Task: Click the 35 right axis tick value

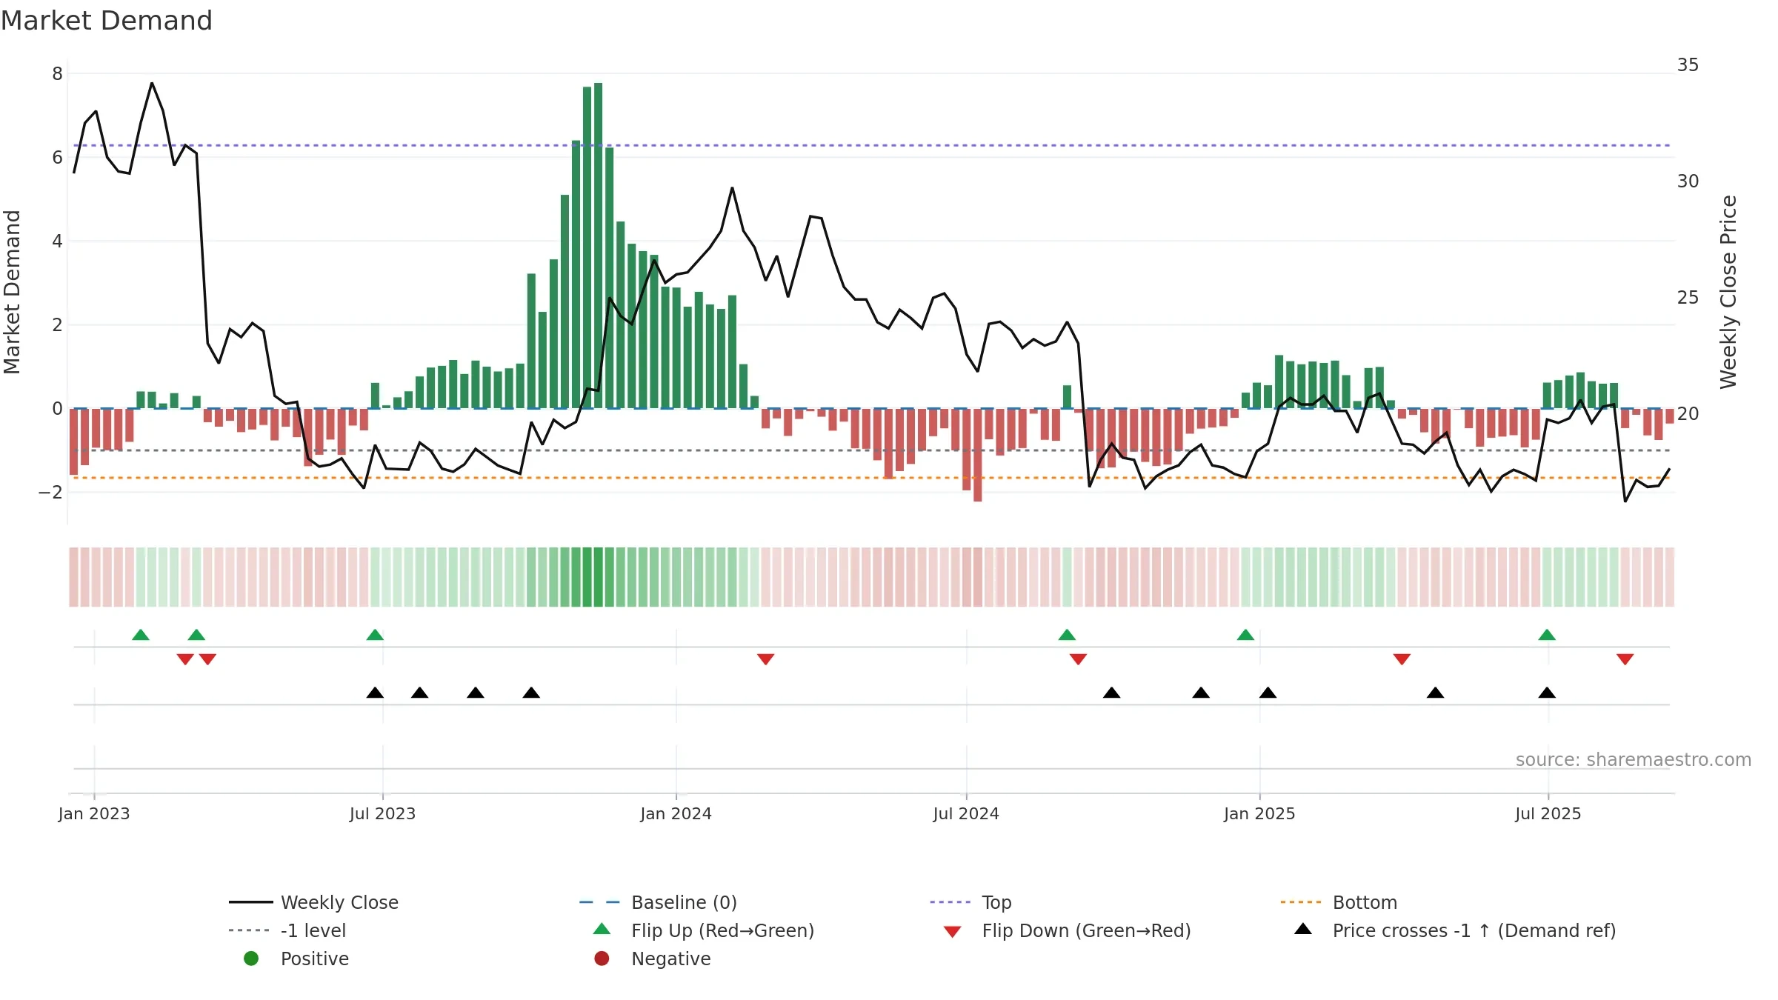Action: point(1688,65)
